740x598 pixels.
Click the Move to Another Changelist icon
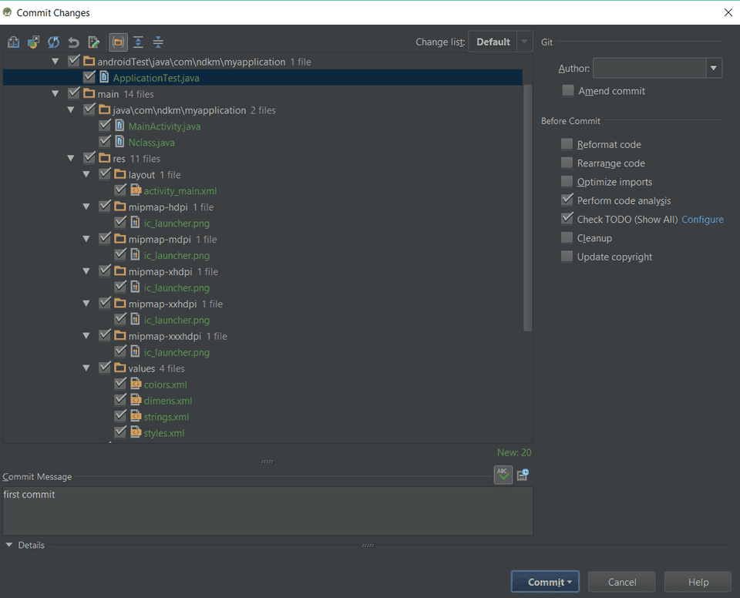33,42
